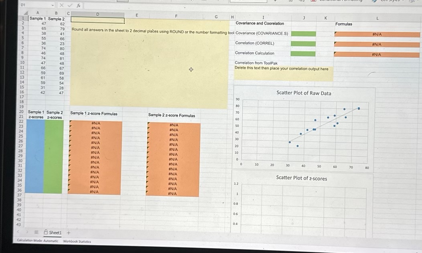
Task: Click the Enter checkmark icon beside formula bar
Action: tap(70, 5)
